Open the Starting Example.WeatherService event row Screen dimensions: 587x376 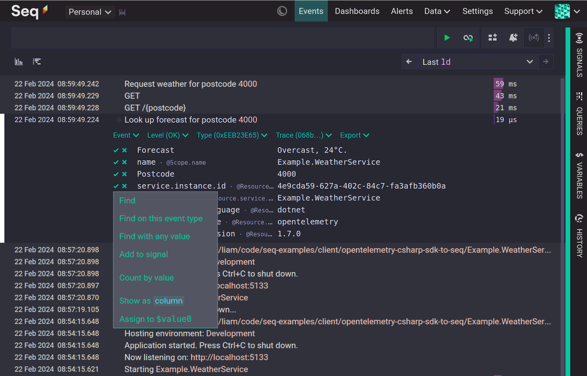[x=186, y=369]
